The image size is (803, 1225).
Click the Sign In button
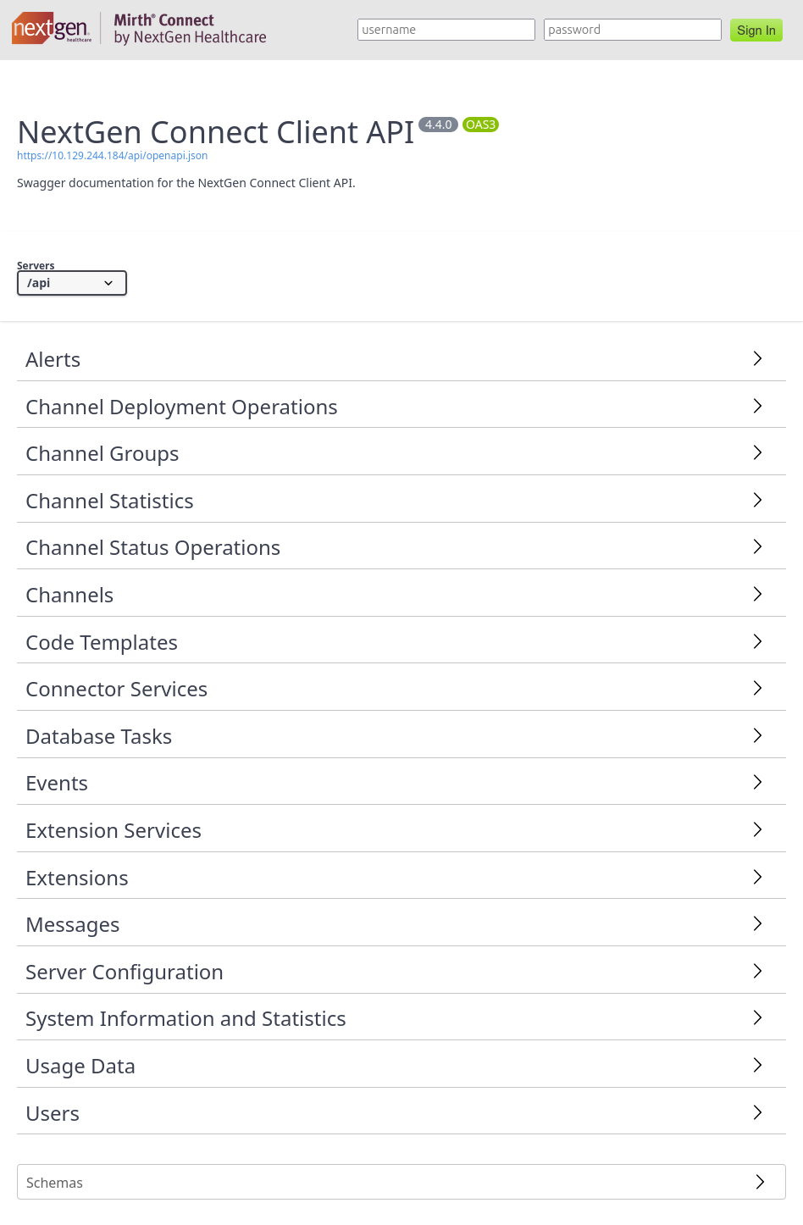(x=756, y=30)
